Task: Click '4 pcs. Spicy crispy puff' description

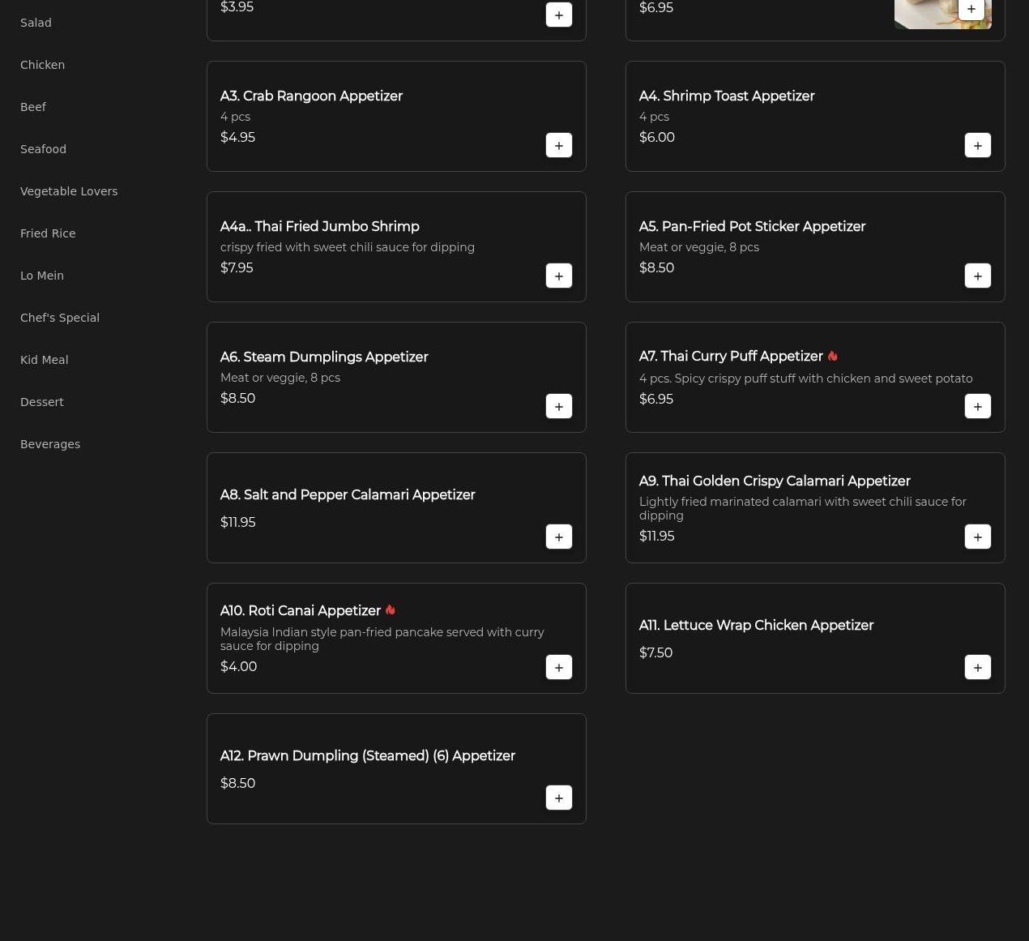Action: click(x=805, y=379)
